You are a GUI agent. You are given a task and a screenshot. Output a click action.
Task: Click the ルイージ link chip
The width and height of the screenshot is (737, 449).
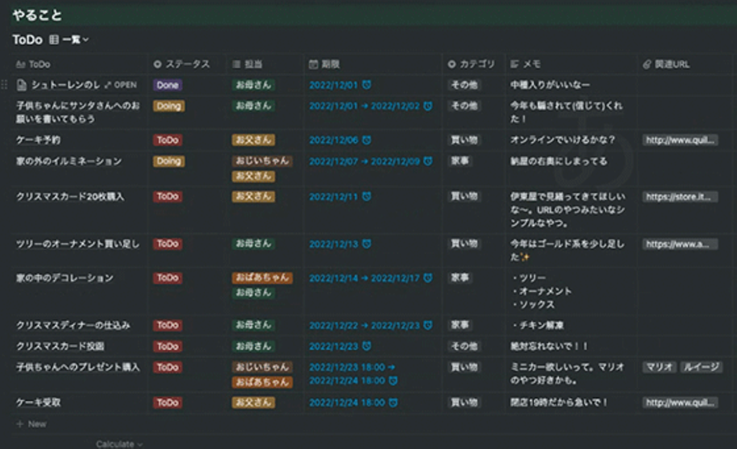(701, 367)
